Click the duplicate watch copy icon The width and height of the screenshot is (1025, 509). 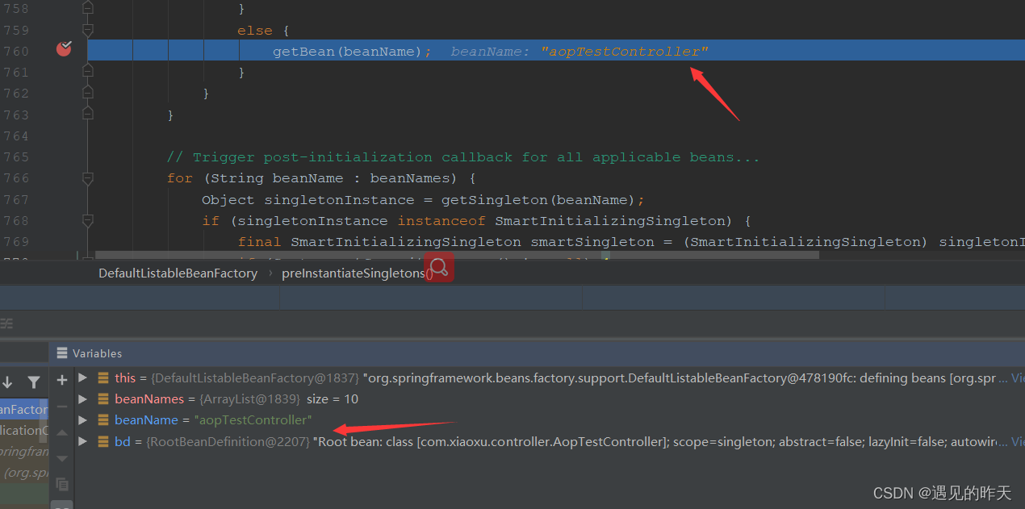pos(62,484)
